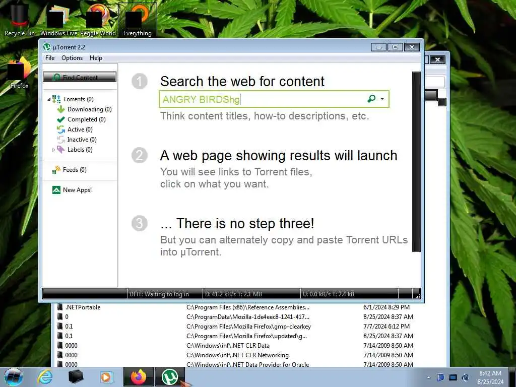
Task: Expand the Labels tree node
Action: pyautogui.click(x=53, y=150)
